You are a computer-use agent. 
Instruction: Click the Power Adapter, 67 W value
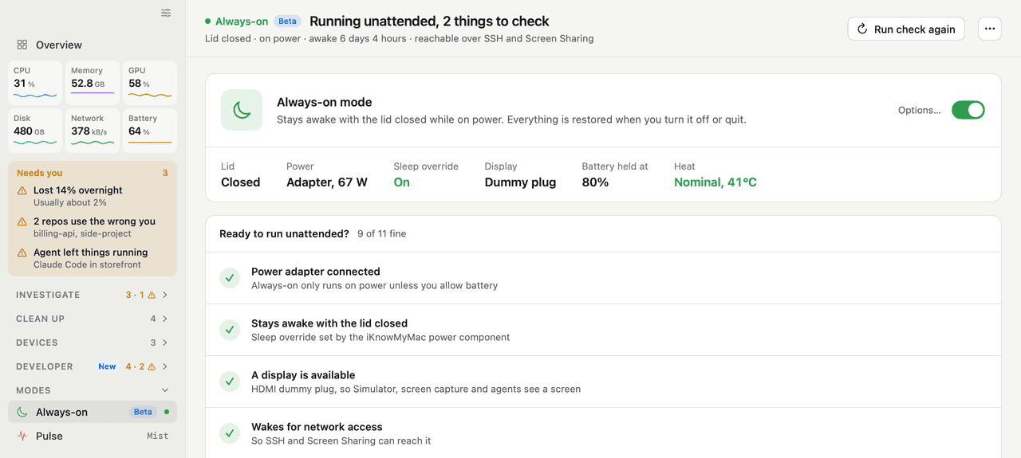tap(327, 182)
